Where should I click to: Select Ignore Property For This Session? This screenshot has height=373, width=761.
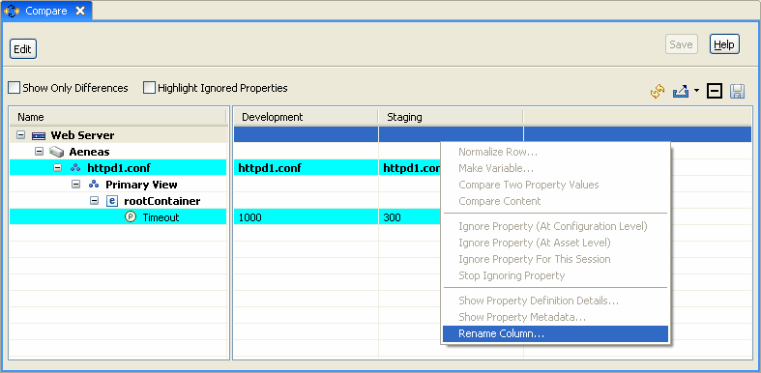pos(555,259)
